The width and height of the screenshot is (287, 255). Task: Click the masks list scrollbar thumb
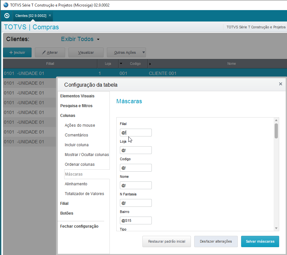276,131
